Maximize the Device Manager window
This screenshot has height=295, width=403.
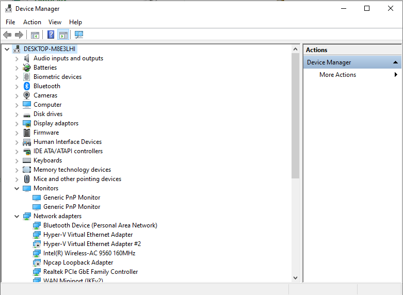[367, 8]
